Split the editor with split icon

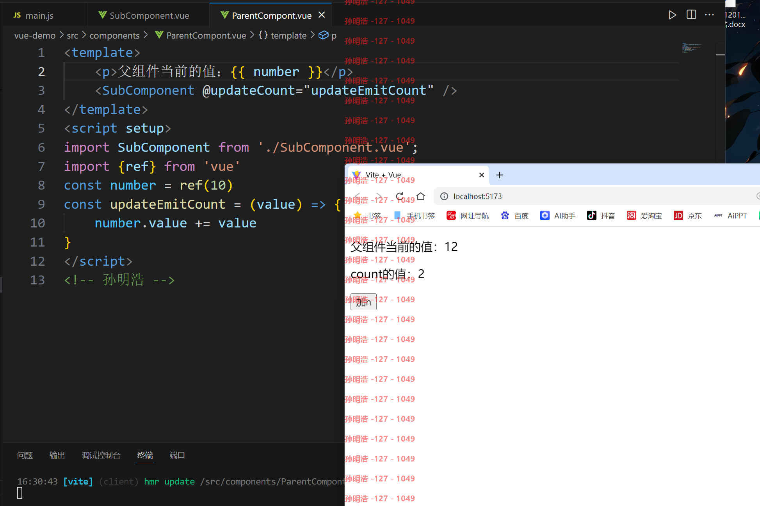[691, 15]
